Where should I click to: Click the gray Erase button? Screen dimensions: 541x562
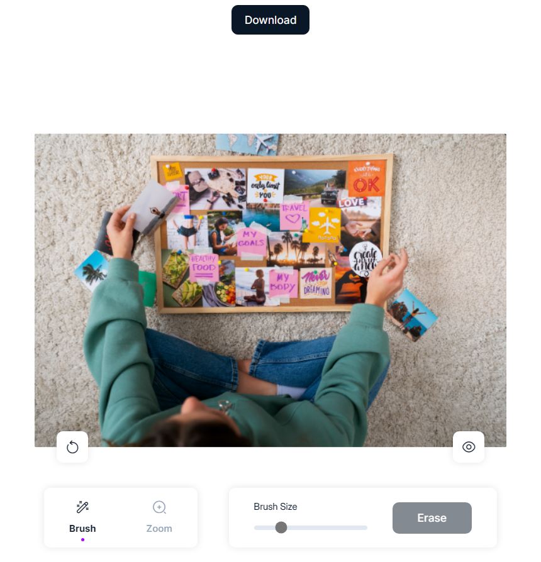(432, 517)
